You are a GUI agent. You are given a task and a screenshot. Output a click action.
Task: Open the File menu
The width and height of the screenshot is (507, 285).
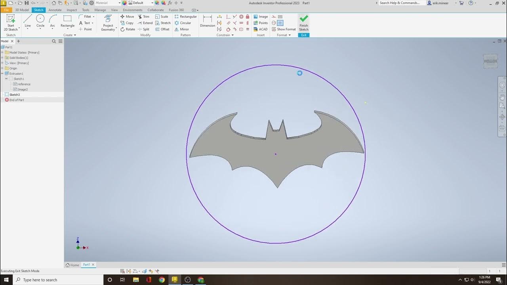pyautogui.click(x=6, y=10)
